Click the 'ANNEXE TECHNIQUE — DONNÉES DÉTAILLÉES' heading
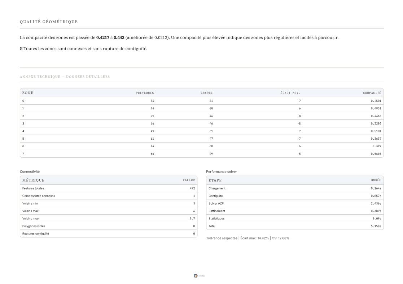Screen dimensions: 403x284 point(65,77)
